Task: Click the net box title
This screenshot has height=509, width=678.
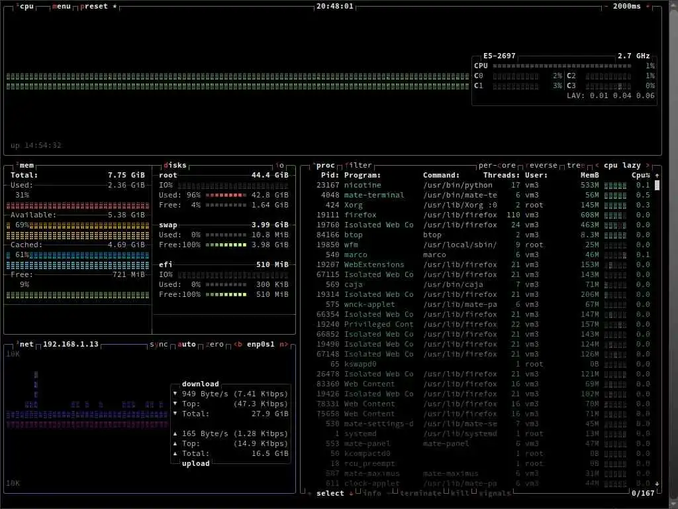Action: 26,344
